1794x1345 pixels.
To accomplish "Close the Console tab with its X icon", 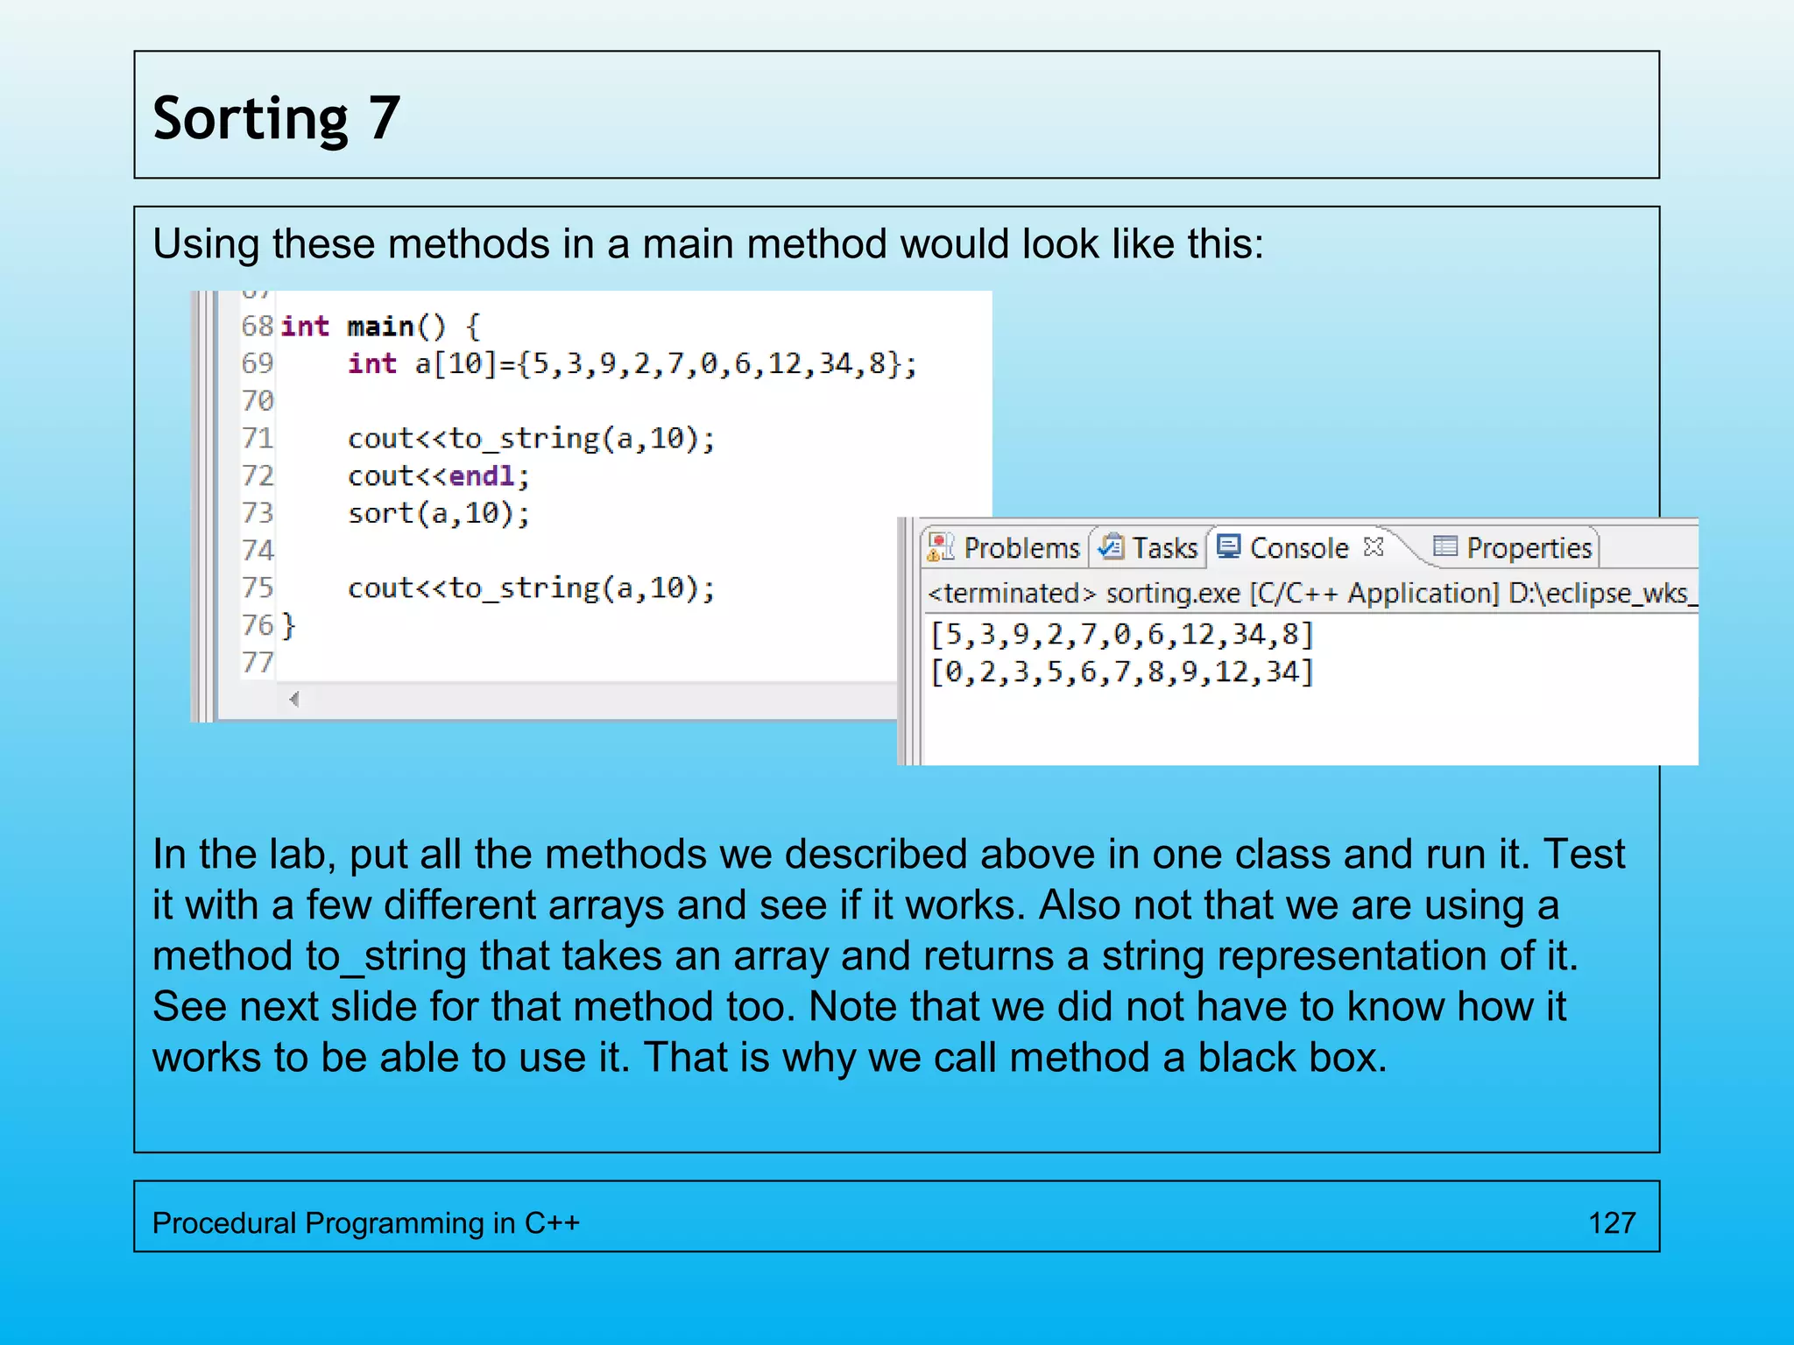I will point(1374,546).
